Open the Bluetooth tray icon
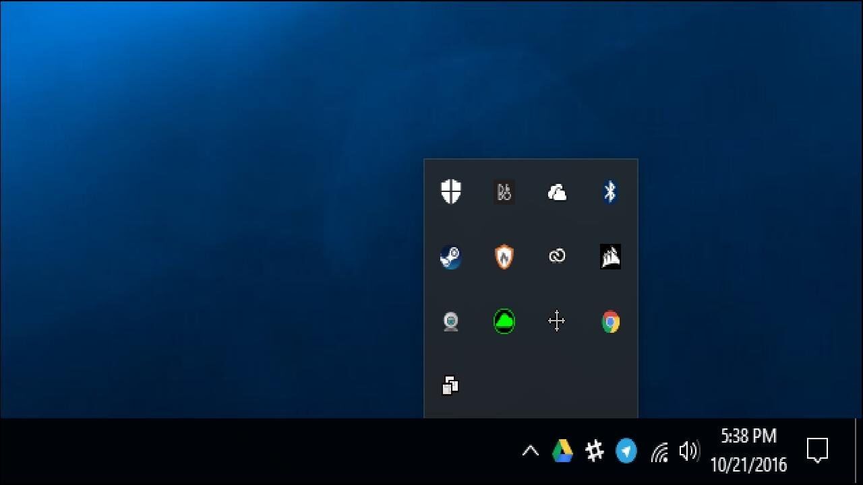The width and height of the screenshot is (863, 485). pos(610,192)
